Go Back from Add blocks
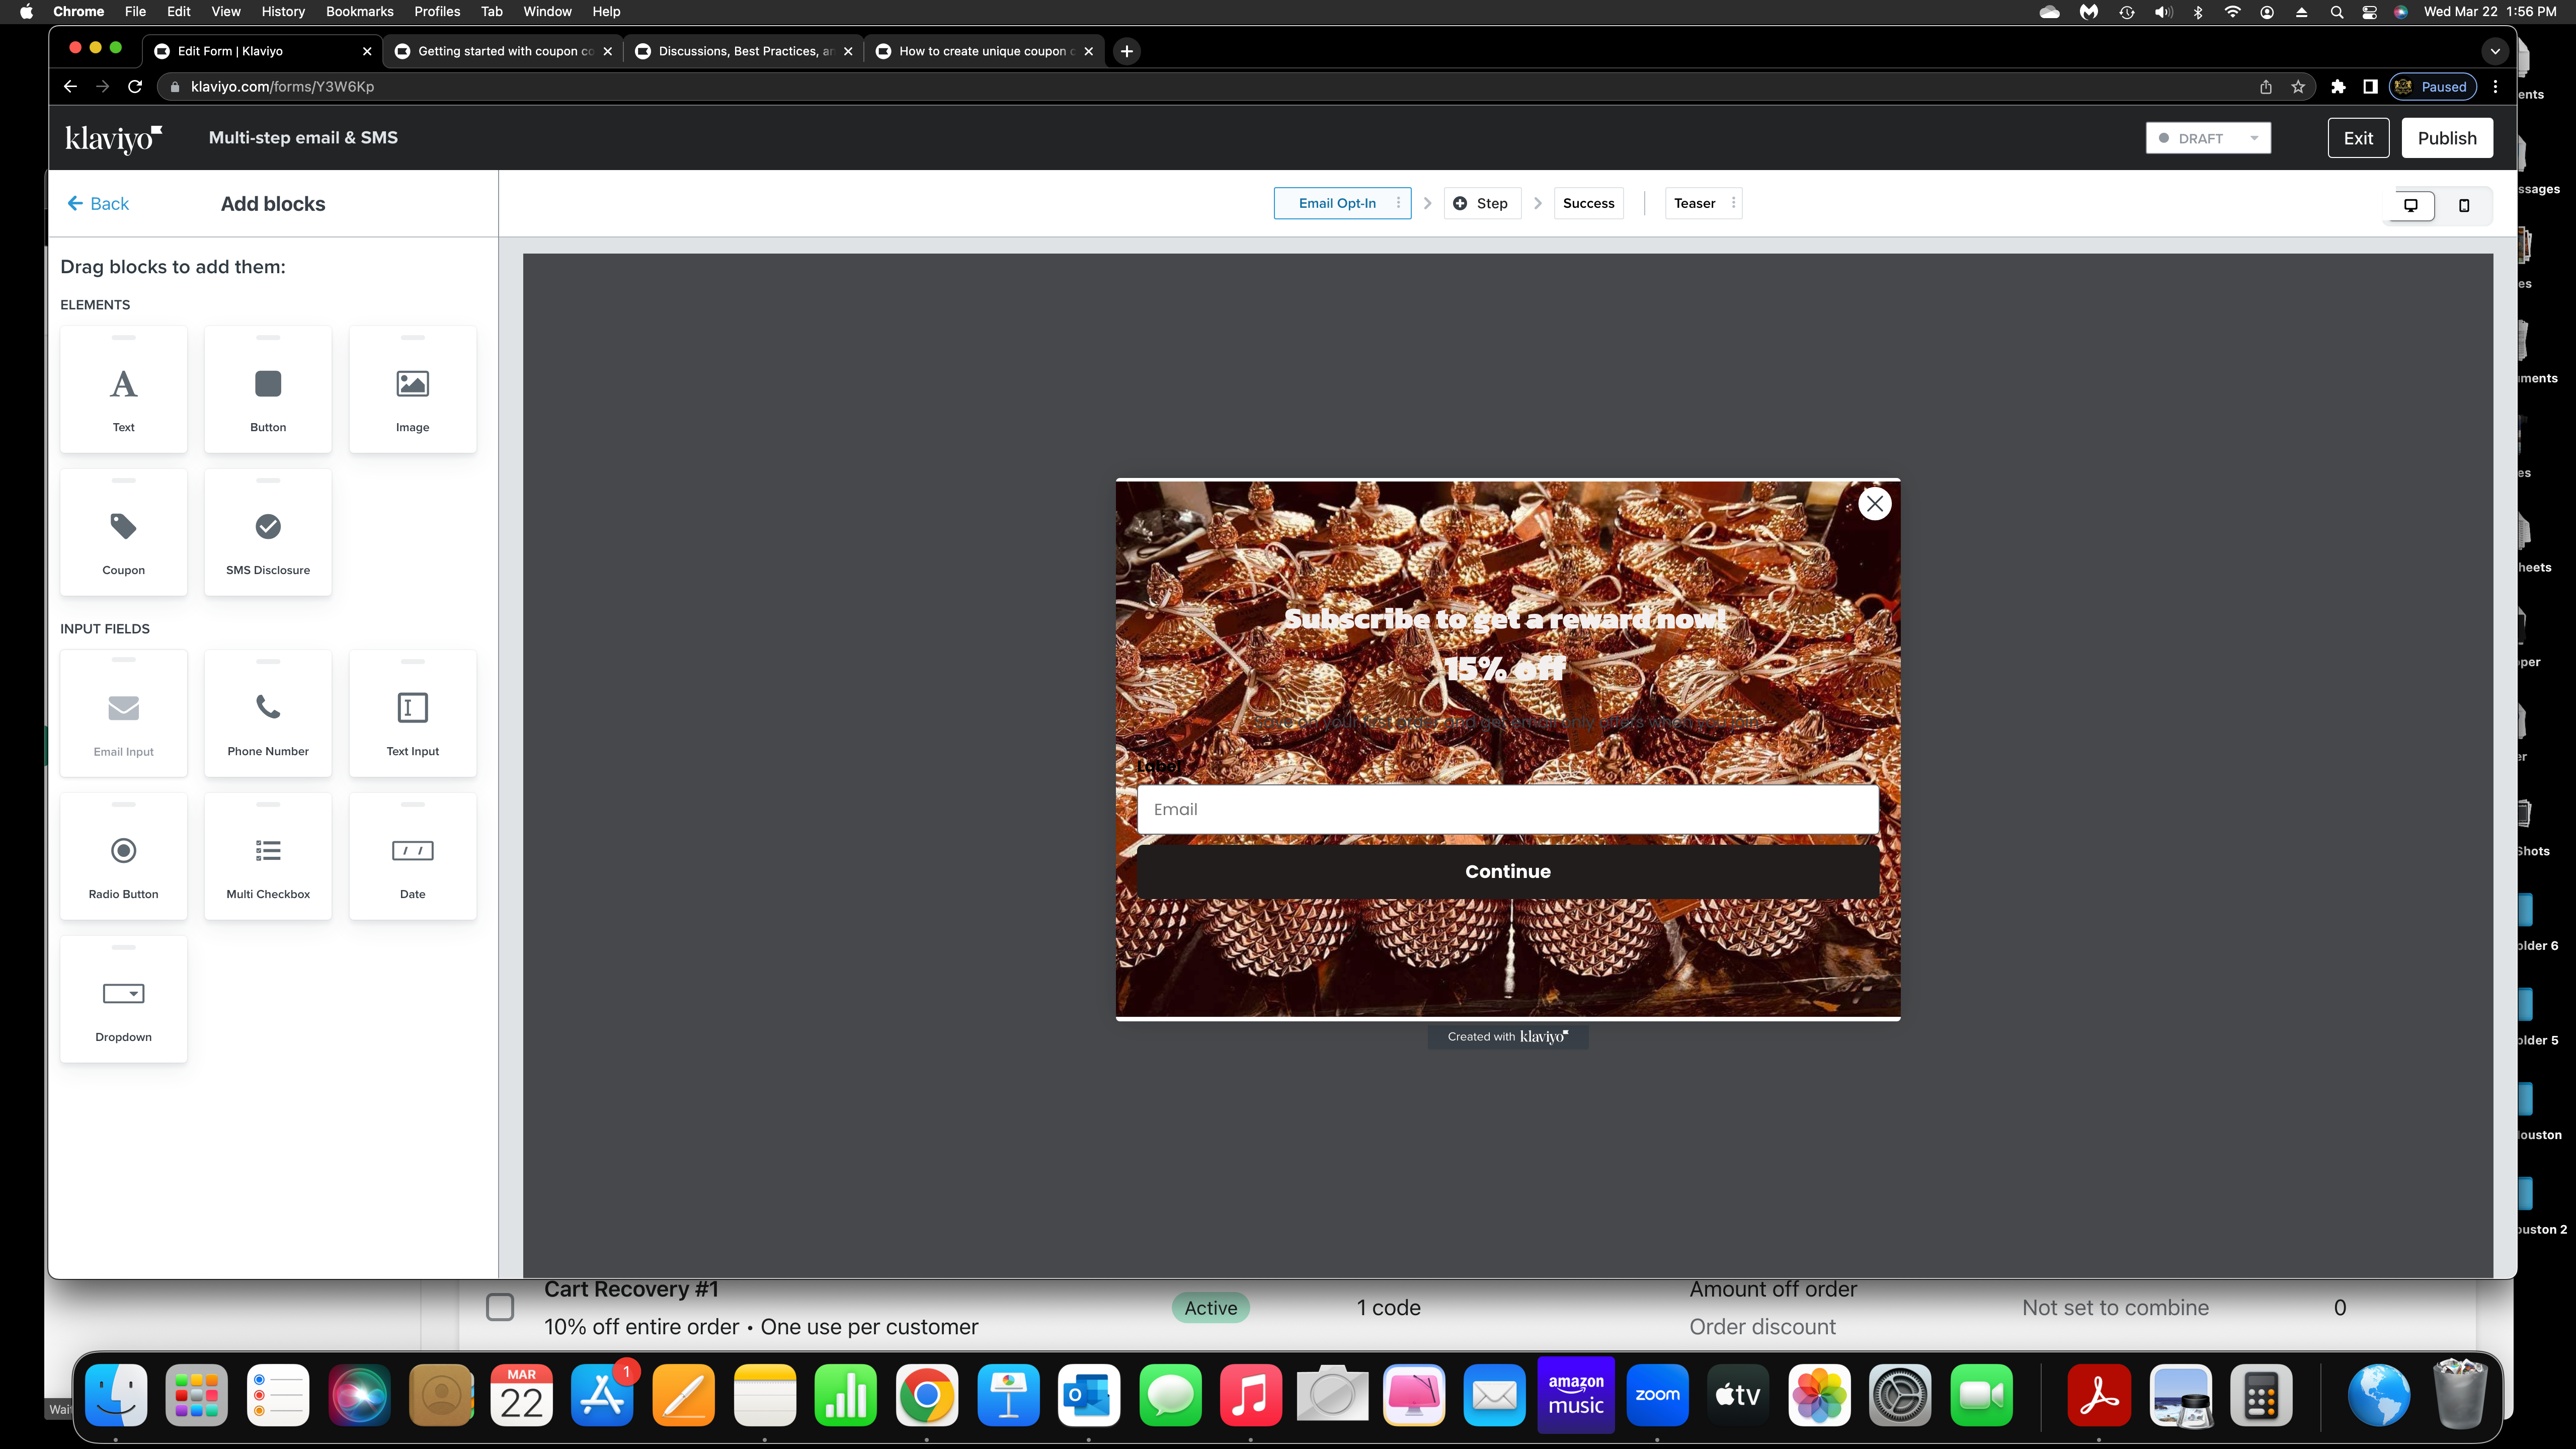Viewport: 2576px width, 1449px height. click(x=98, y=204)
